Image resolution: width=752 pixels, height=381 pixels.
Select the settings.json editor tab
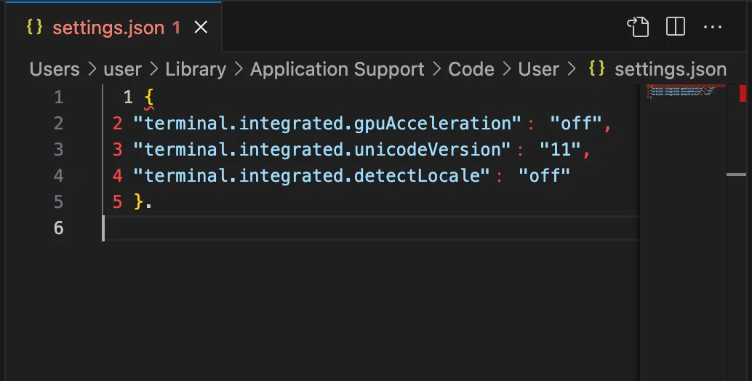click(113, 28)
